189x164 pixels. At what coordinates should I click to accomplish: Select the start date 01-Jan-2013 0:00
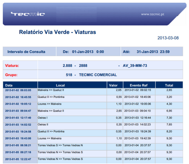(88, 52)
